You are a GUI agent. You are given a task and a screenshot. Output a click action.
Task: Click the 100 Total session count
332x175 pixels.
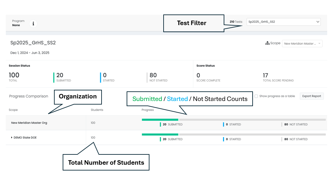[x=14, y=75]
